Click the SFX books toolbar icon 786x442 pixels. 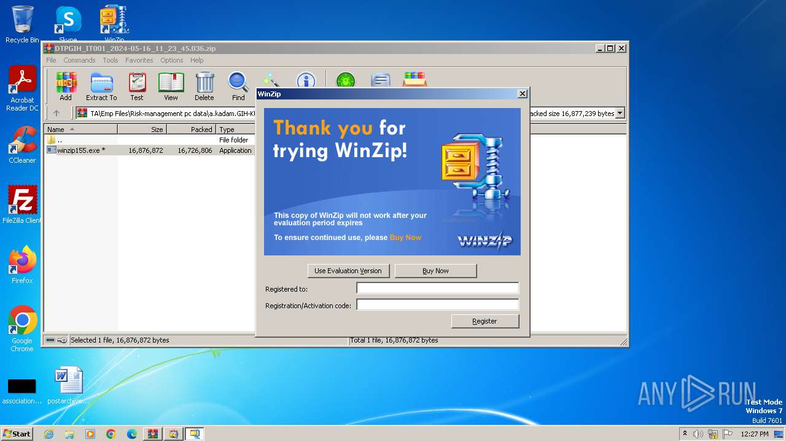coord(415,80)
